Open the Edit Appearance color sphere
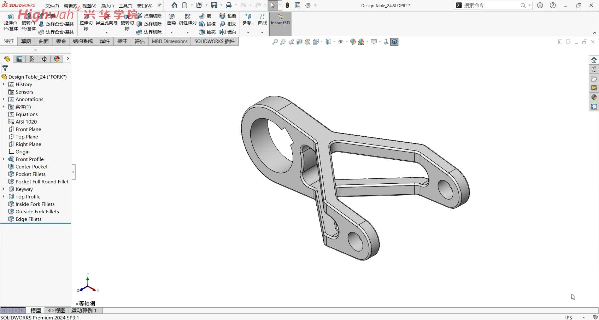Viewport: 599px width, 320px height. (x=353, y=42)
